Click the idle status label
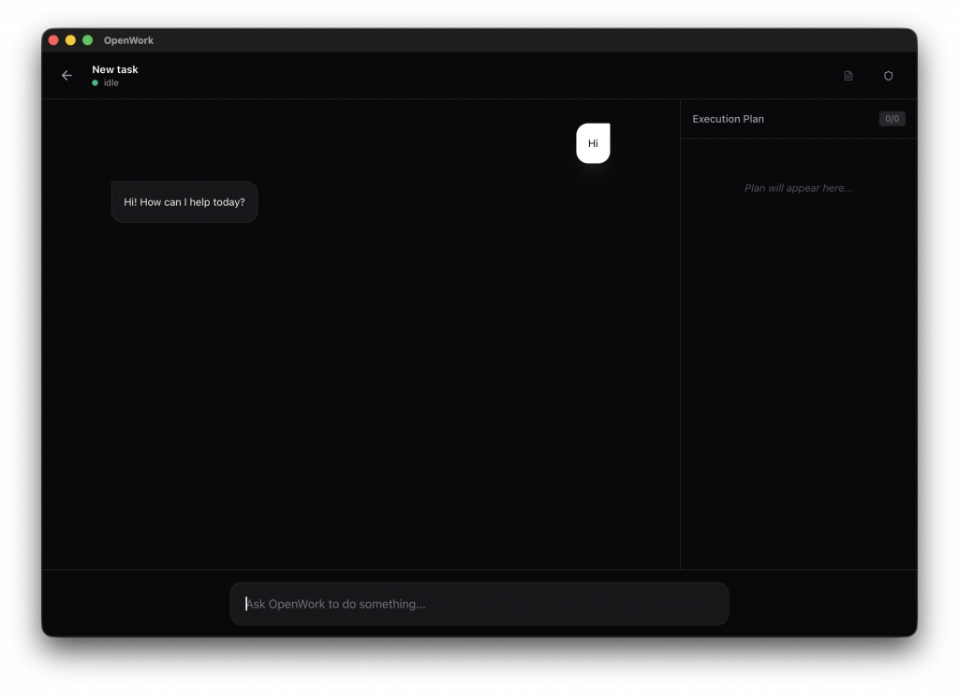 click(x=110, y=82)
